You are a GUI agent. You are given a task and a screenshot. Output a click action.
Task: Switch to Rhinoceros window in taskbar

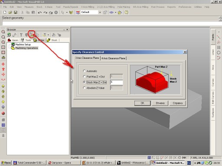[133, 163]
